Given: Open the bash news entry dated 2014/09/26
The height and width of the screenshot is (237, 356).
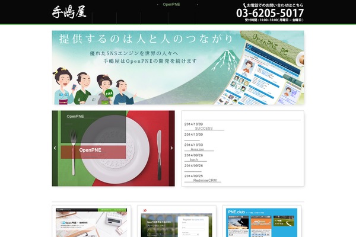Looking at the screenshot, I should [x=195, y=159].
